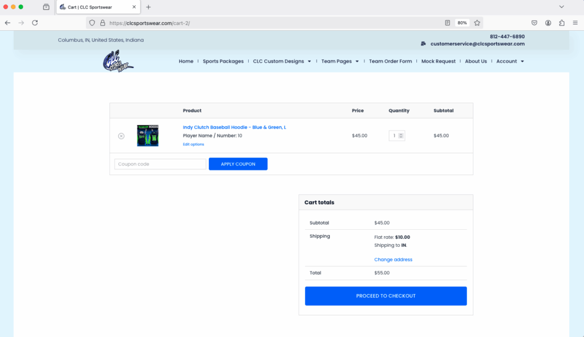Click the Coupon code input field

tap(160, 164)
